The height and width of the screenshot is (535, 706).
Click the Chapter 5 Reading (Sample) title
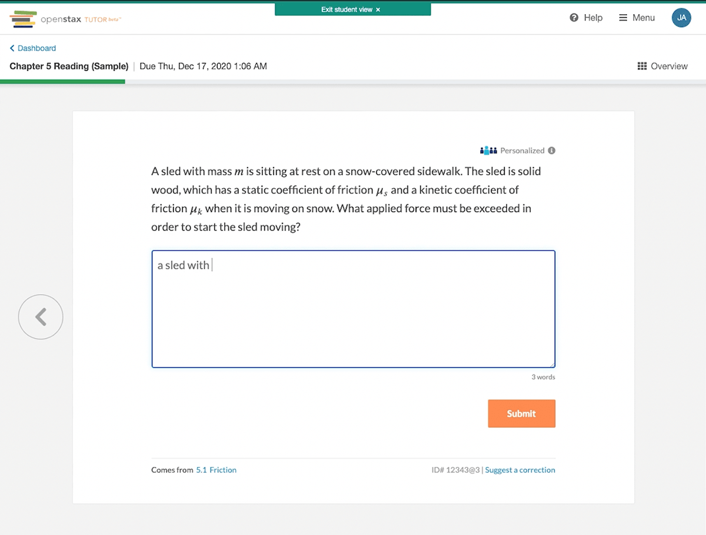coord(69,66)
